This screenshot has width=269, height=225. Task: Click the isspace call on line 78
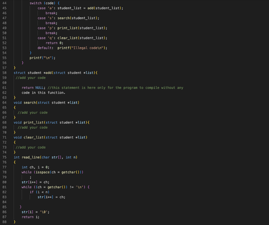(x=43, y=172)
